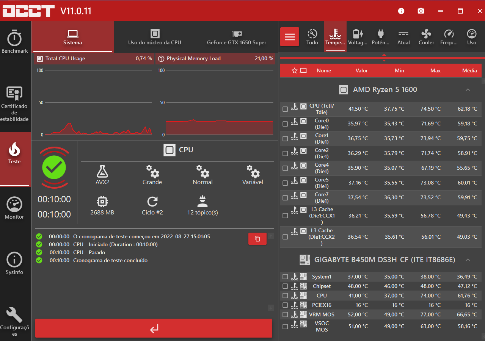Open the Voltage sensors tab

click(x=358, y=37)
